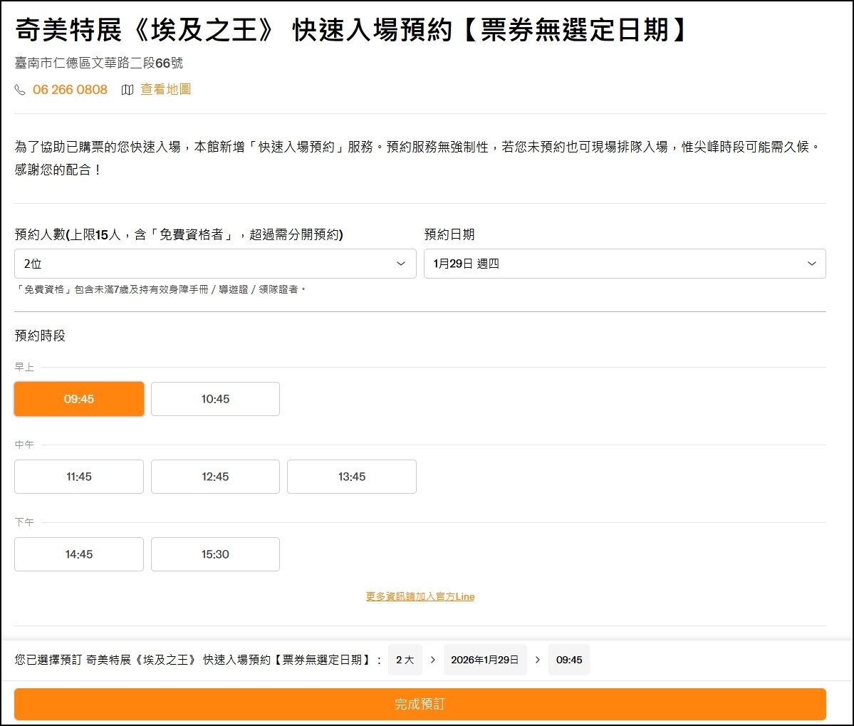Image resolution: width=854 pixels, height=726 pixels.
Task: Click the 09:45 summary chip at bottom
Action: coord(569,660)
